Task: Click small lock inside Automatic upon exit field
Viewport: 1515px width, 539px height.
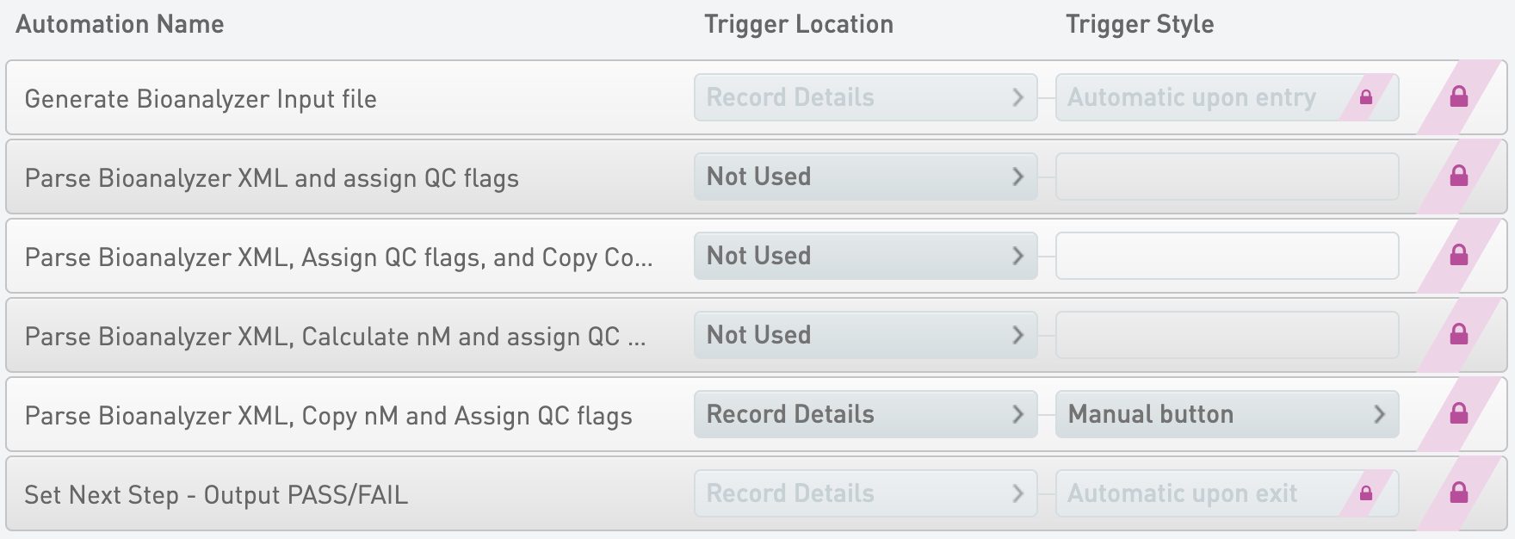Action: pos(1366,493)
